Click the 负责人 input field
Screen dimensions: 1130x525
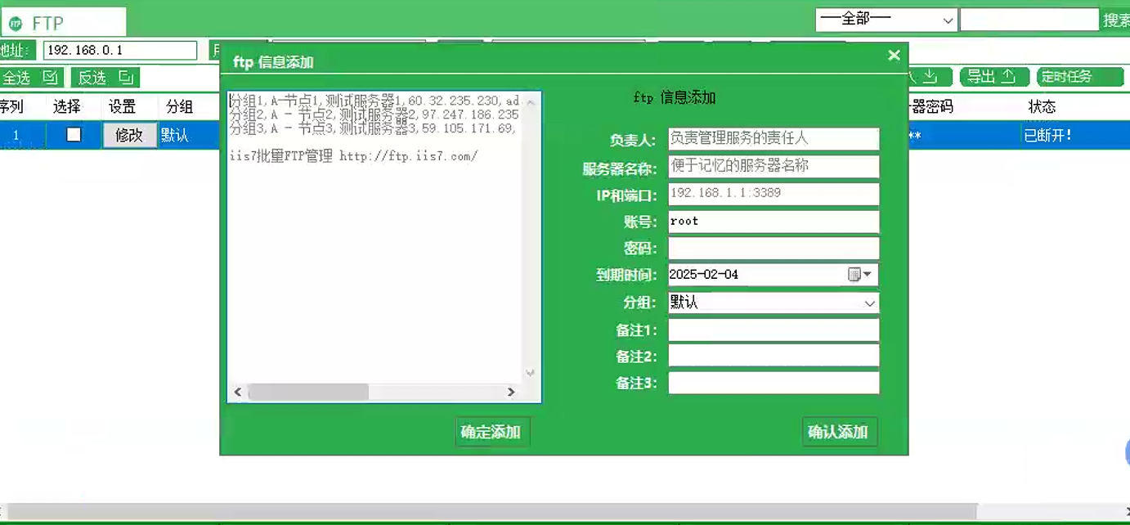coord(774,139)
